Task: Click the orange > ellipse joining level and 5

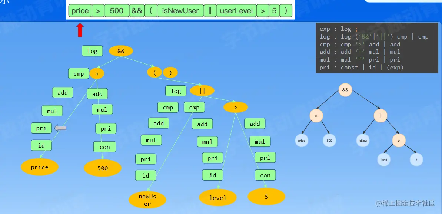Action: click(x=236, y=107)
